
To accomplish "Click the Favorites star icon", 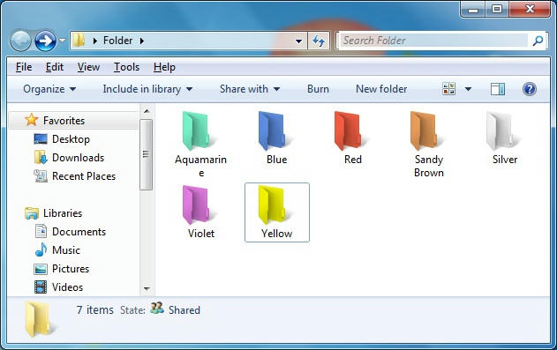I will coord(31,120).
